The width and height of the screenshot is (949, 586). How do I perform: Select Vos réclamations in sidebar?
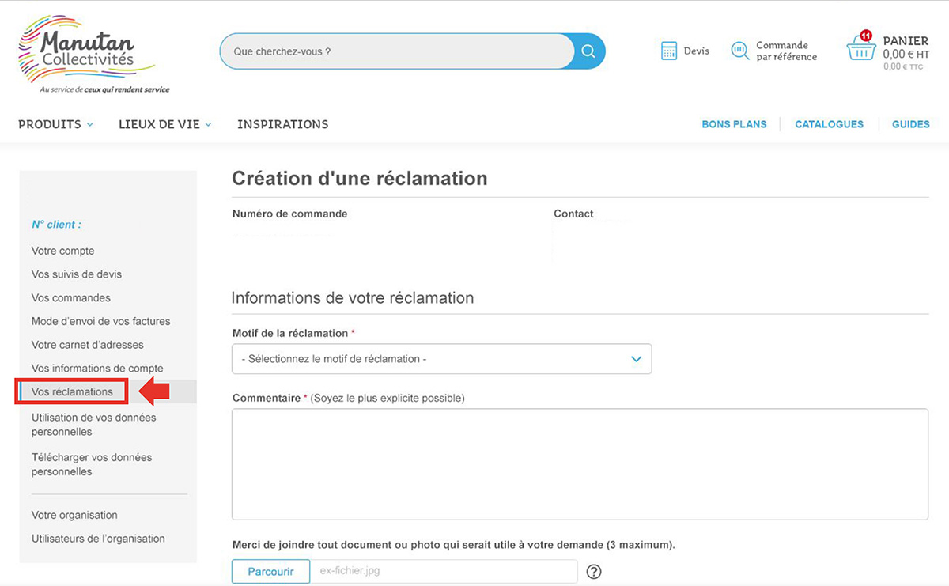[72, 391]
